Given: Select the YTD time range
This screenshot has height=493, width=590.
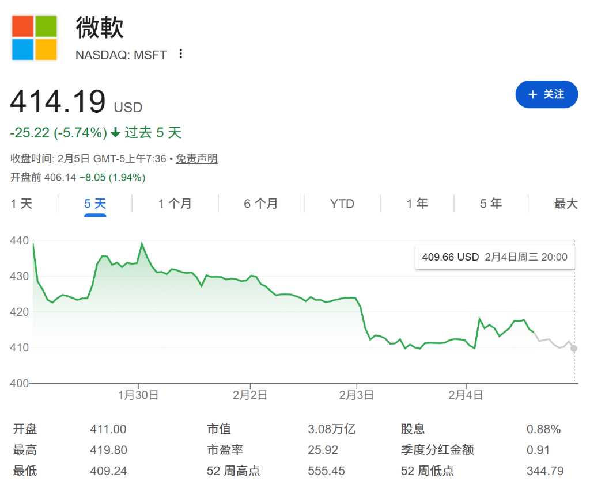Looking at the screenshot, I should pyautogui.click(x=341, y=203).
